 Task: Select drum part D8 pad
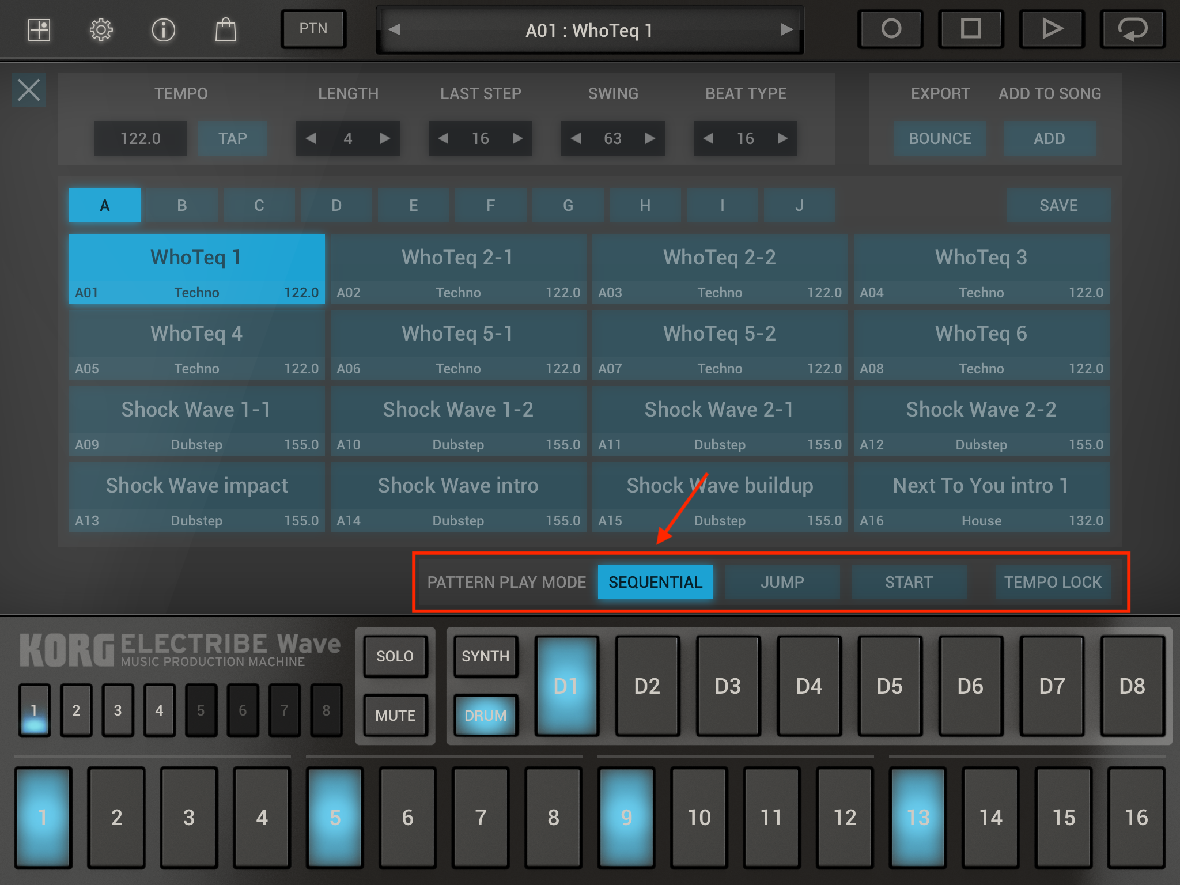coord(1132,686)
